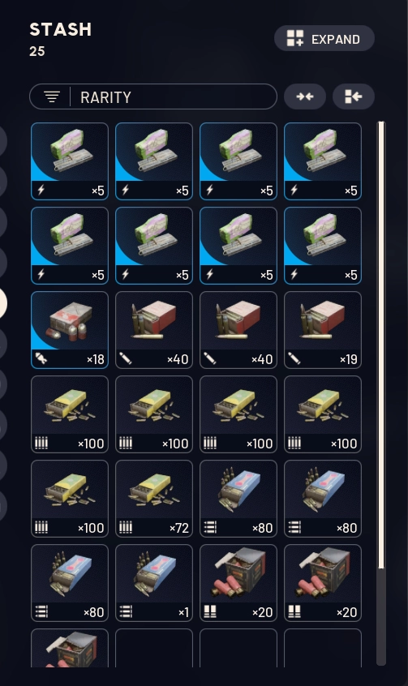Select the blue ammo box with ×1

tap(154, 583)
